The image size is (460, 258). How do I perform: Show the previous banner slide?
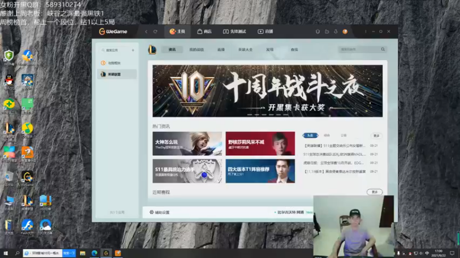point(159,91)
